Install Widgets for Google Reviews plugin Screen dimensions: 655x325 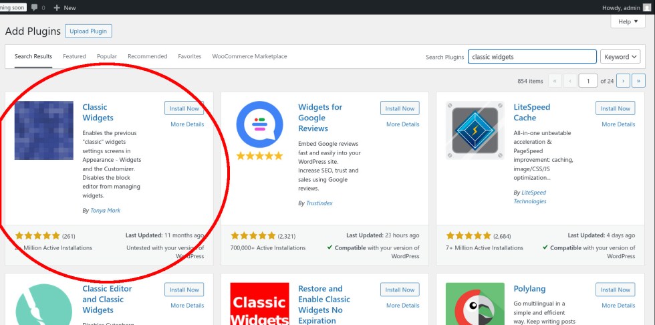[x=400, y=108]
